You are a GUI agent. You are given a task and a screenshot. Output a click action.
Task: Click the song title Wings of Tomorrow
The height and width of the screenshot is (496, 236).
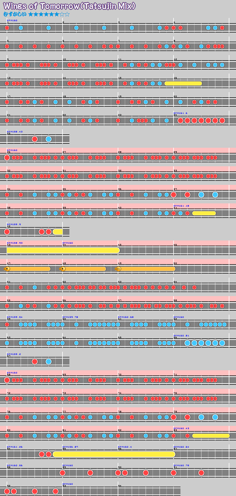pos(69,6)
